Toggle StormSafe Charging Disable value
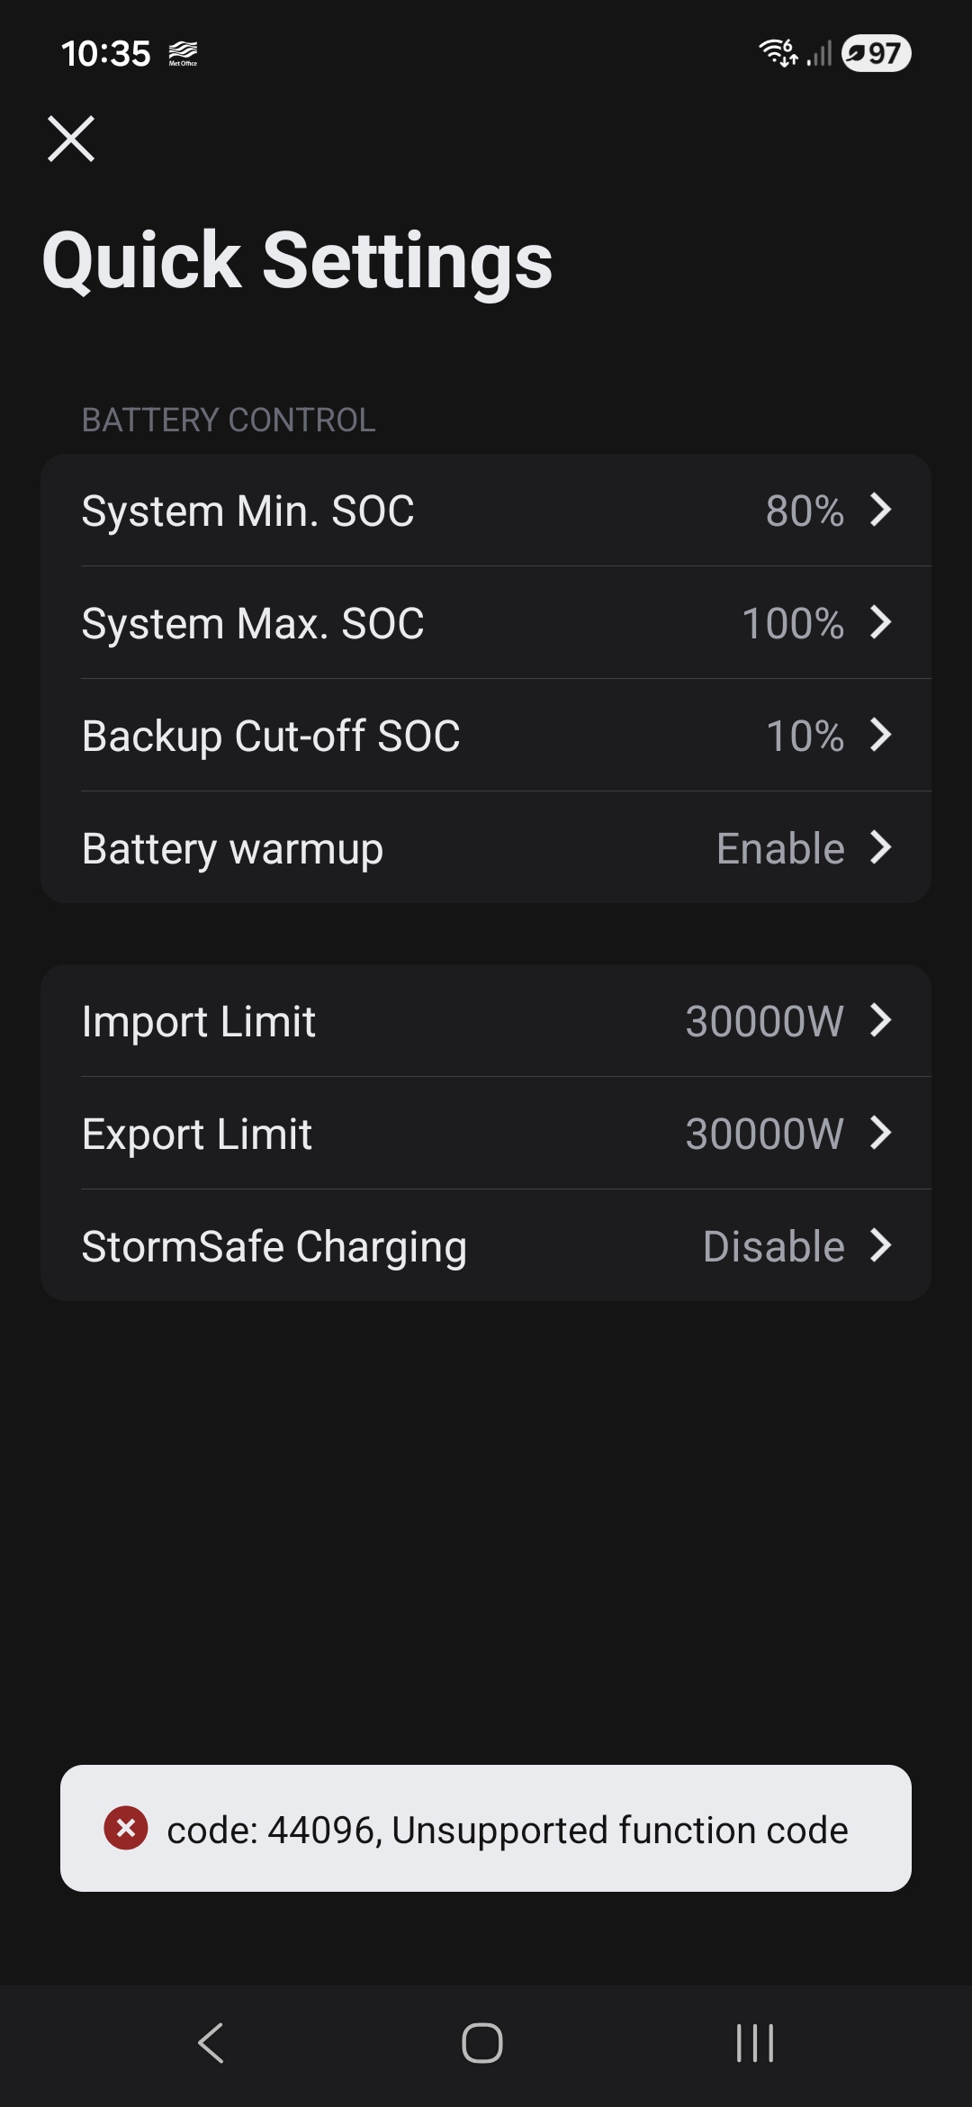The image size is (972, 2107). [x=773, y=1246]
